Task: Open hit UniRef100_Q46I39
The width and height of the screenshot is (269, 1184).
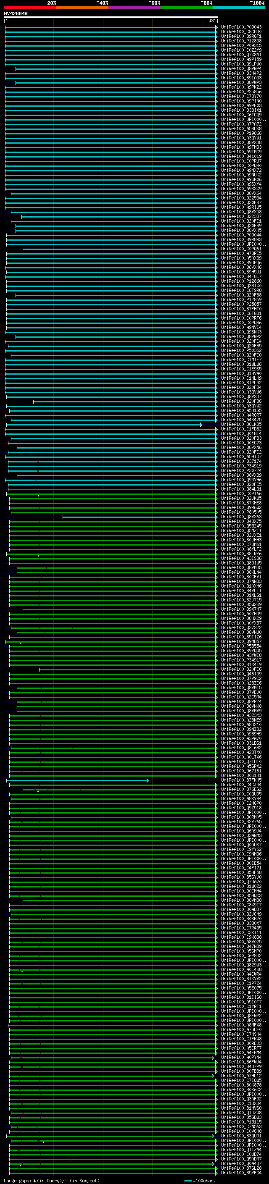Action: [x=241, y=674]
